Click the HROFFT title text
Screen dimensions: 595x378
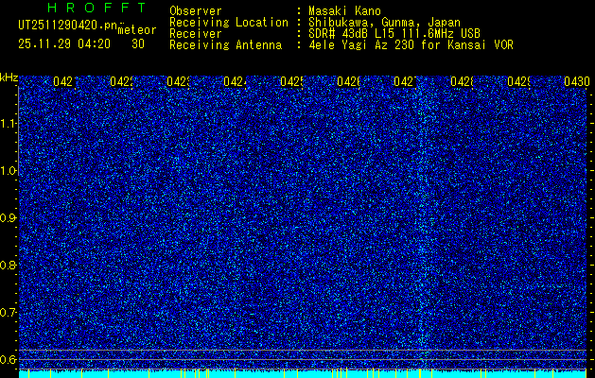[97, 8]
